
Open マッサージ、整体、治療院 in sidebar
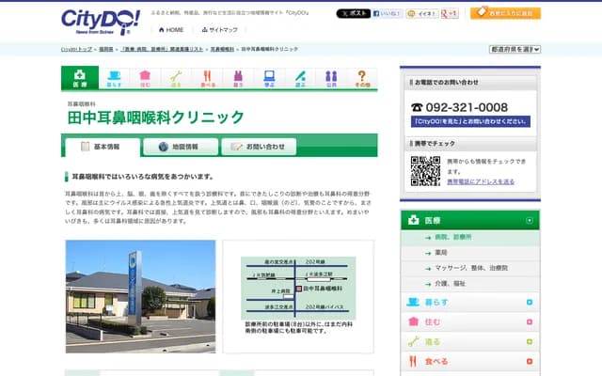470,268
